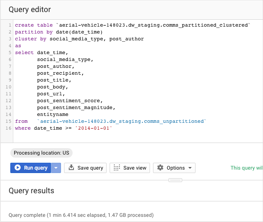Screen dimensions: 263x222
Task: Click 'social_media_type,' on line 6
Action: coord(65,60)
